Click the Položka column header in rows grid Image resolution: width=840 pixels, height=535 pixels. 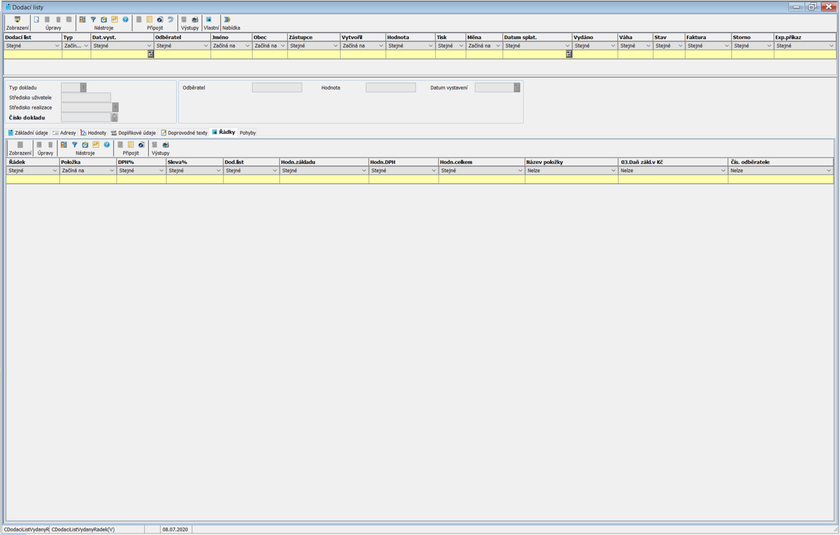87,162
